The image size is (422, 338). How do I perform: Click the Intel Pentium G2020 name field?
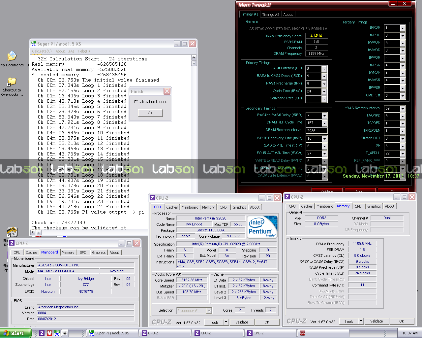click(x=211, y=218)
